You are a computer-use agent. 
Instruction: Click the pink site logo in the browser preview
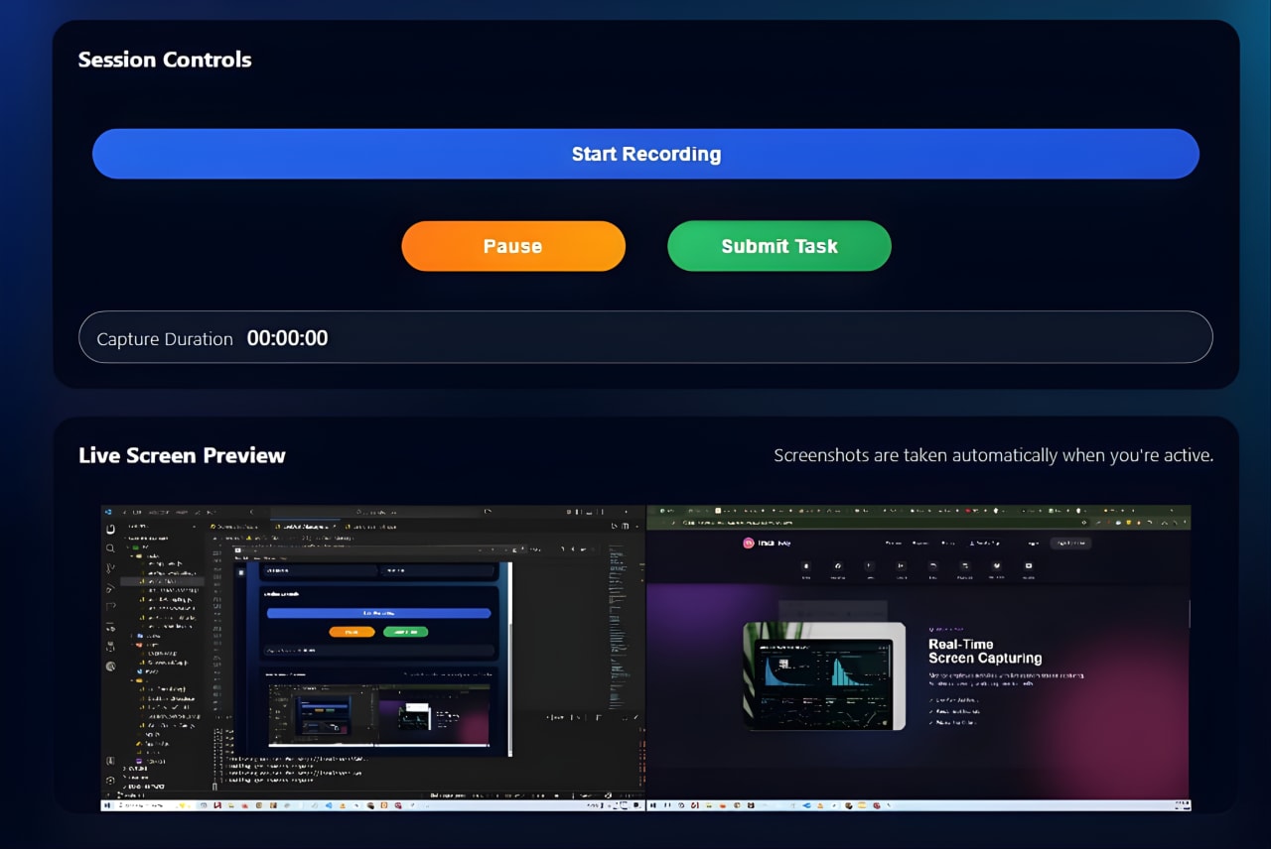pos(749,543)
